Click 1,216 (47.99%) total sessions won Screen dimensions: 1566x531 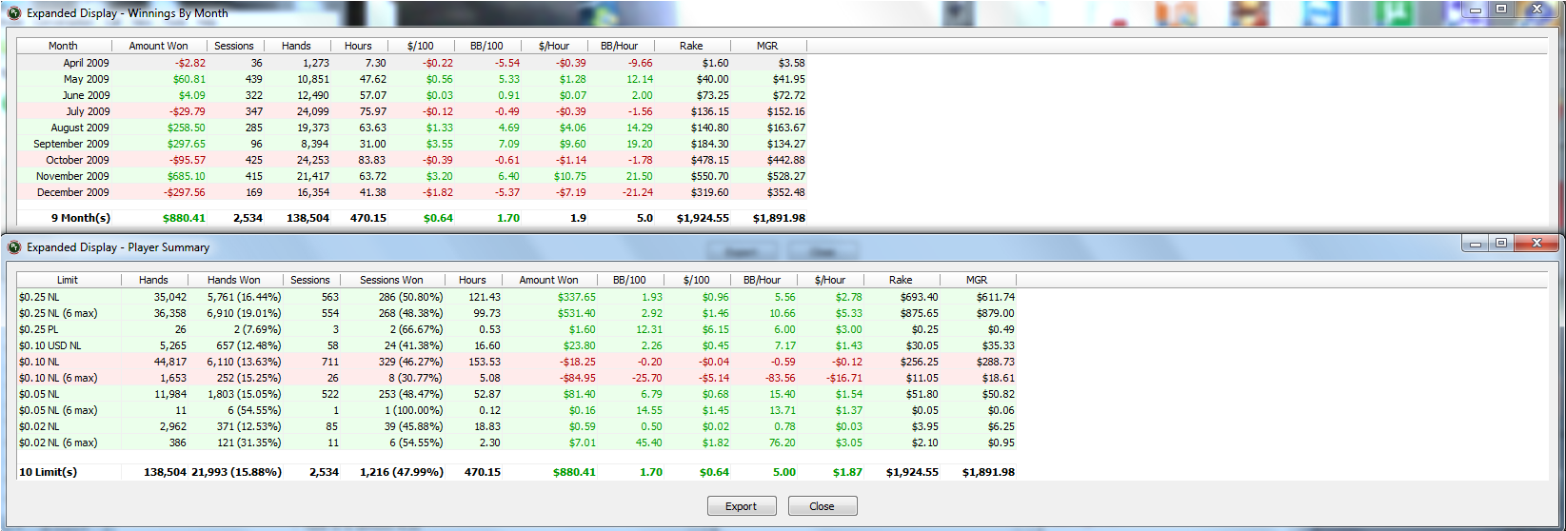[x=402, y=472]
